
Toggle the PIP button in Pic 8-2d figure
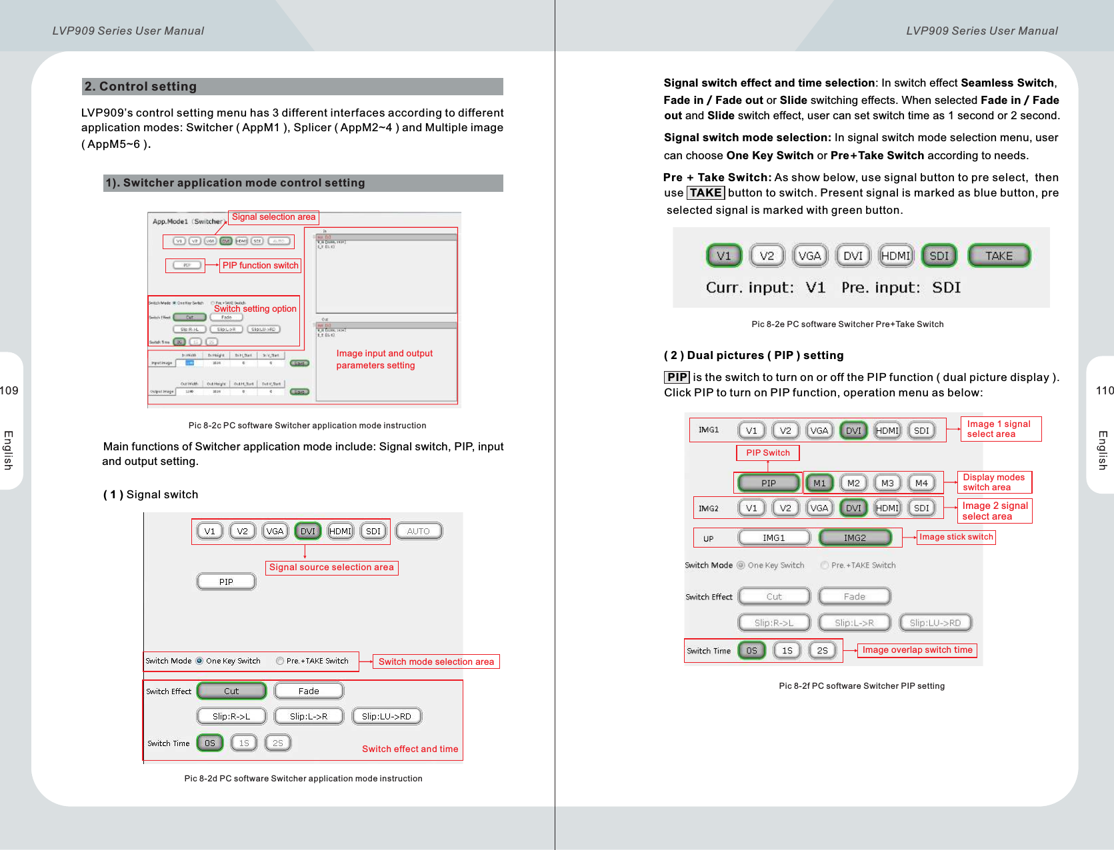226,582
